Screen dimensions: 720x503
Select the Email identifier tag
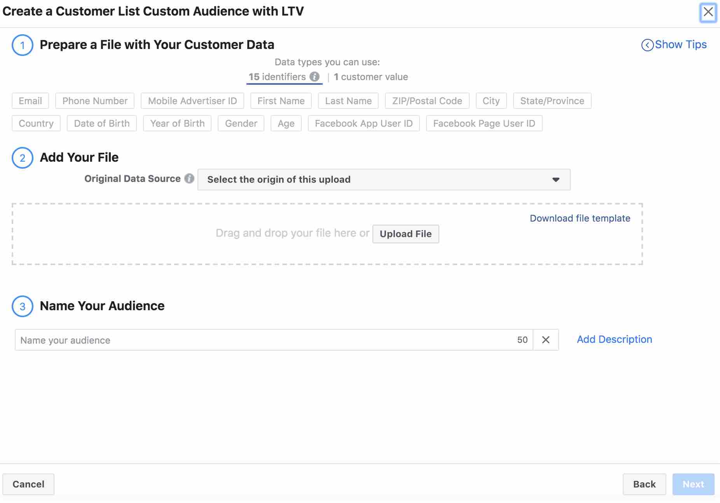[30, 101]
